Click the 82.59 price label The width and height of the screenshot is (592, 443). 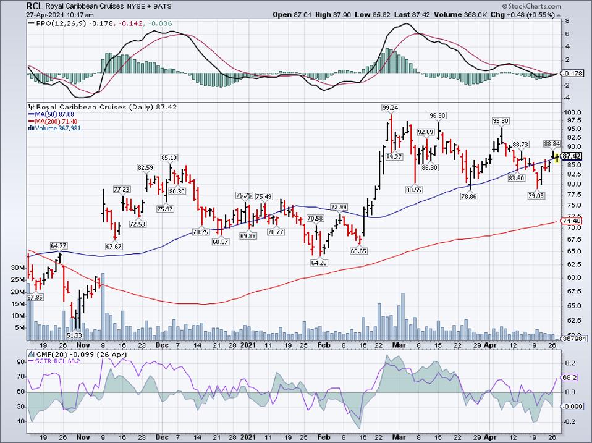pos(145,167)
